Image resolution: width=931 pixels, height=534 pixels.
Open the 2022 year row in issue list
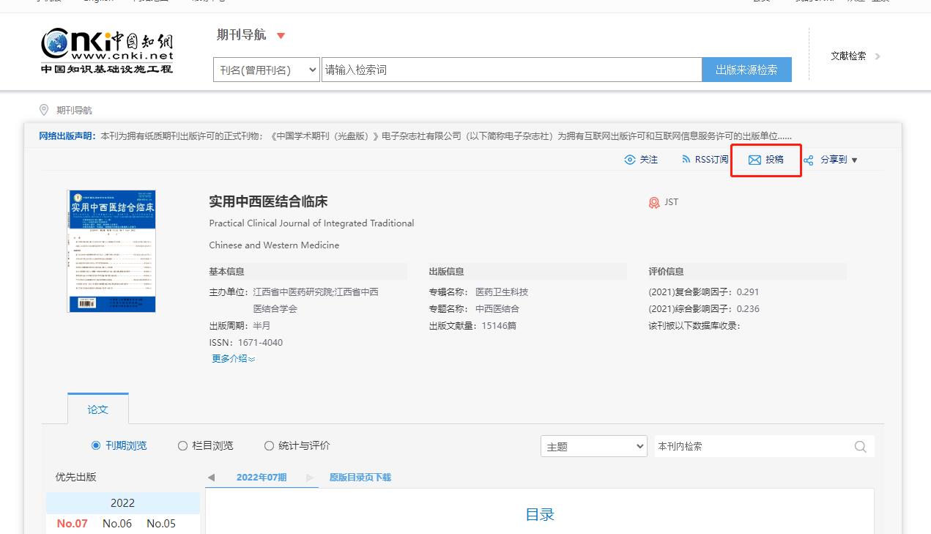(x=122, y=503)
